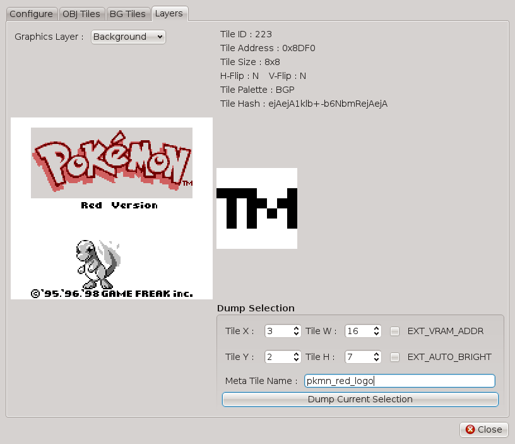Click the zoomed TM tile preview
This screenshot has height=444, width=515.
pyautogui.click(x=257, y=208)
